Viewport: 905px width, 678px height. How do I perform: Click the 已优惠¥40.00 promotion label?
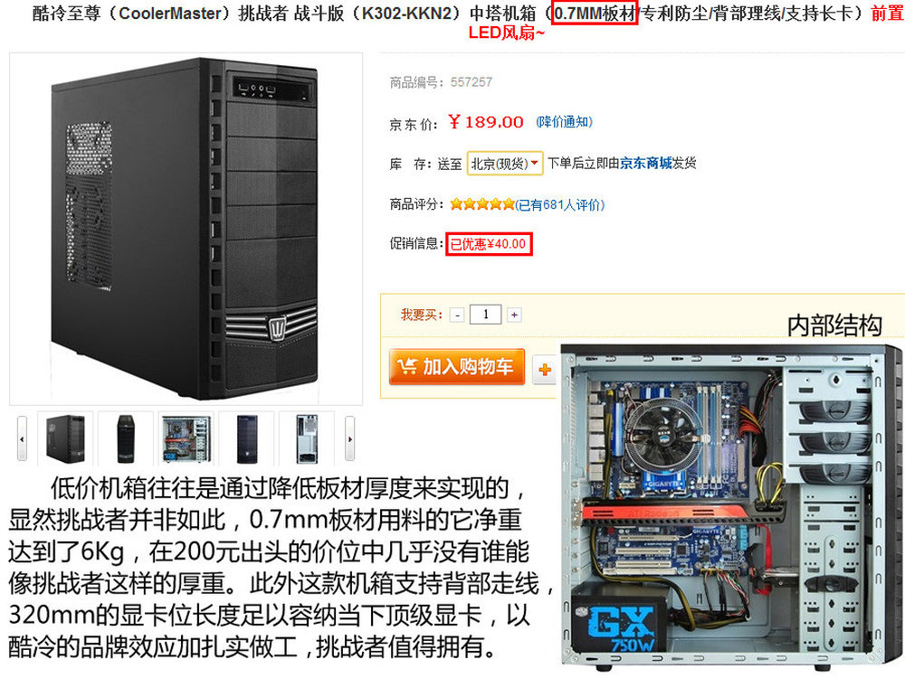click(489, 244)
